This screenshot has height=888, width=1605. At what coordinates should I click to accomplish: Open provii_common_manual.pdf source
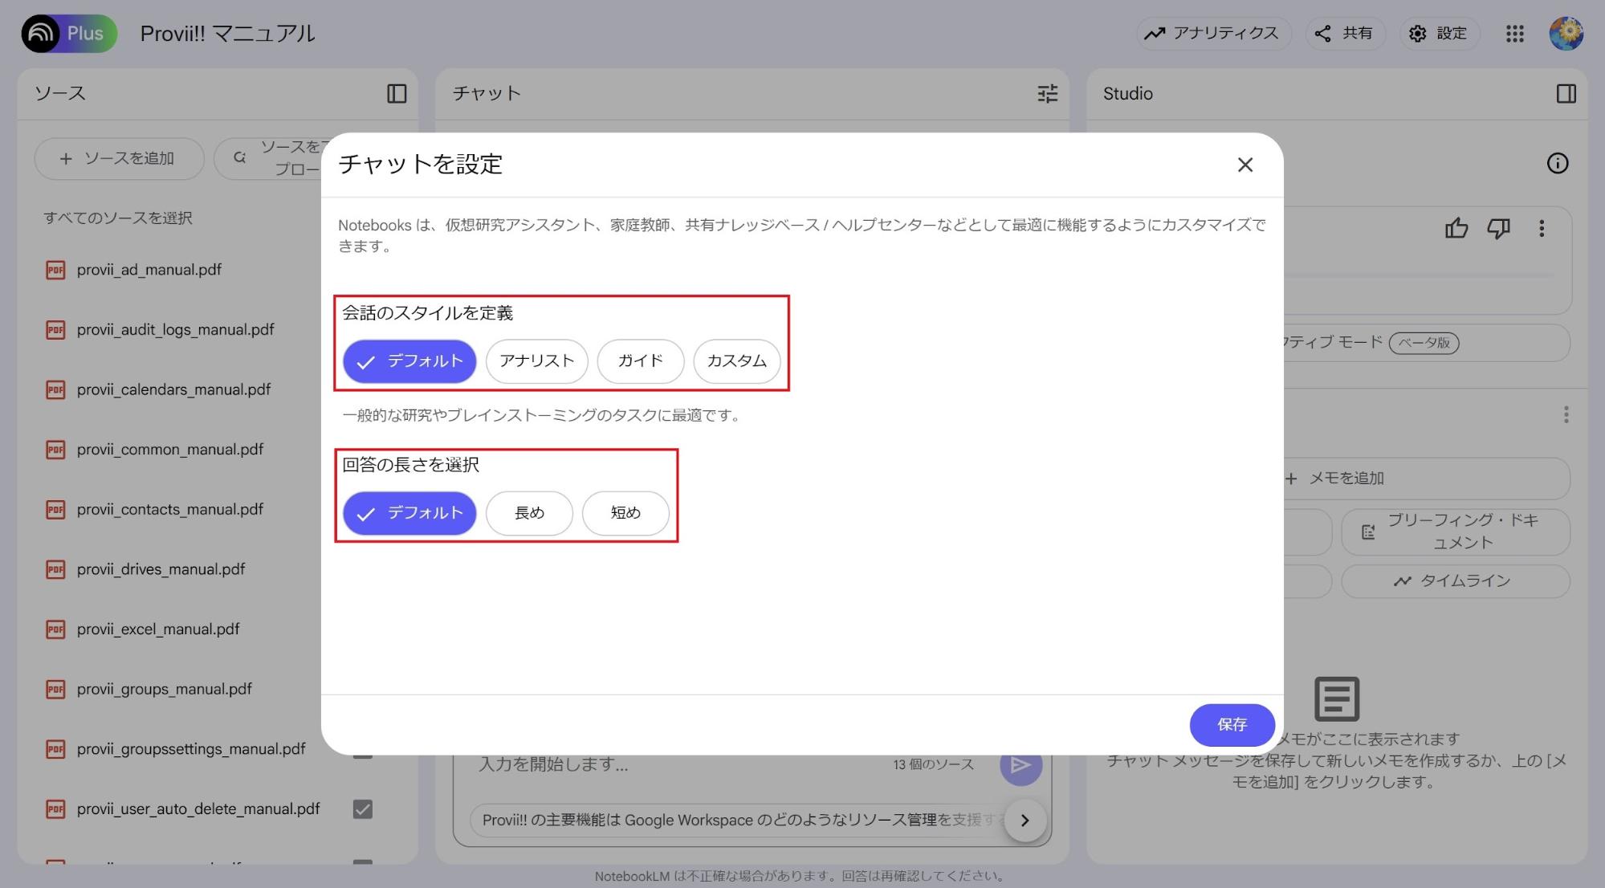(x=170, y=450)
